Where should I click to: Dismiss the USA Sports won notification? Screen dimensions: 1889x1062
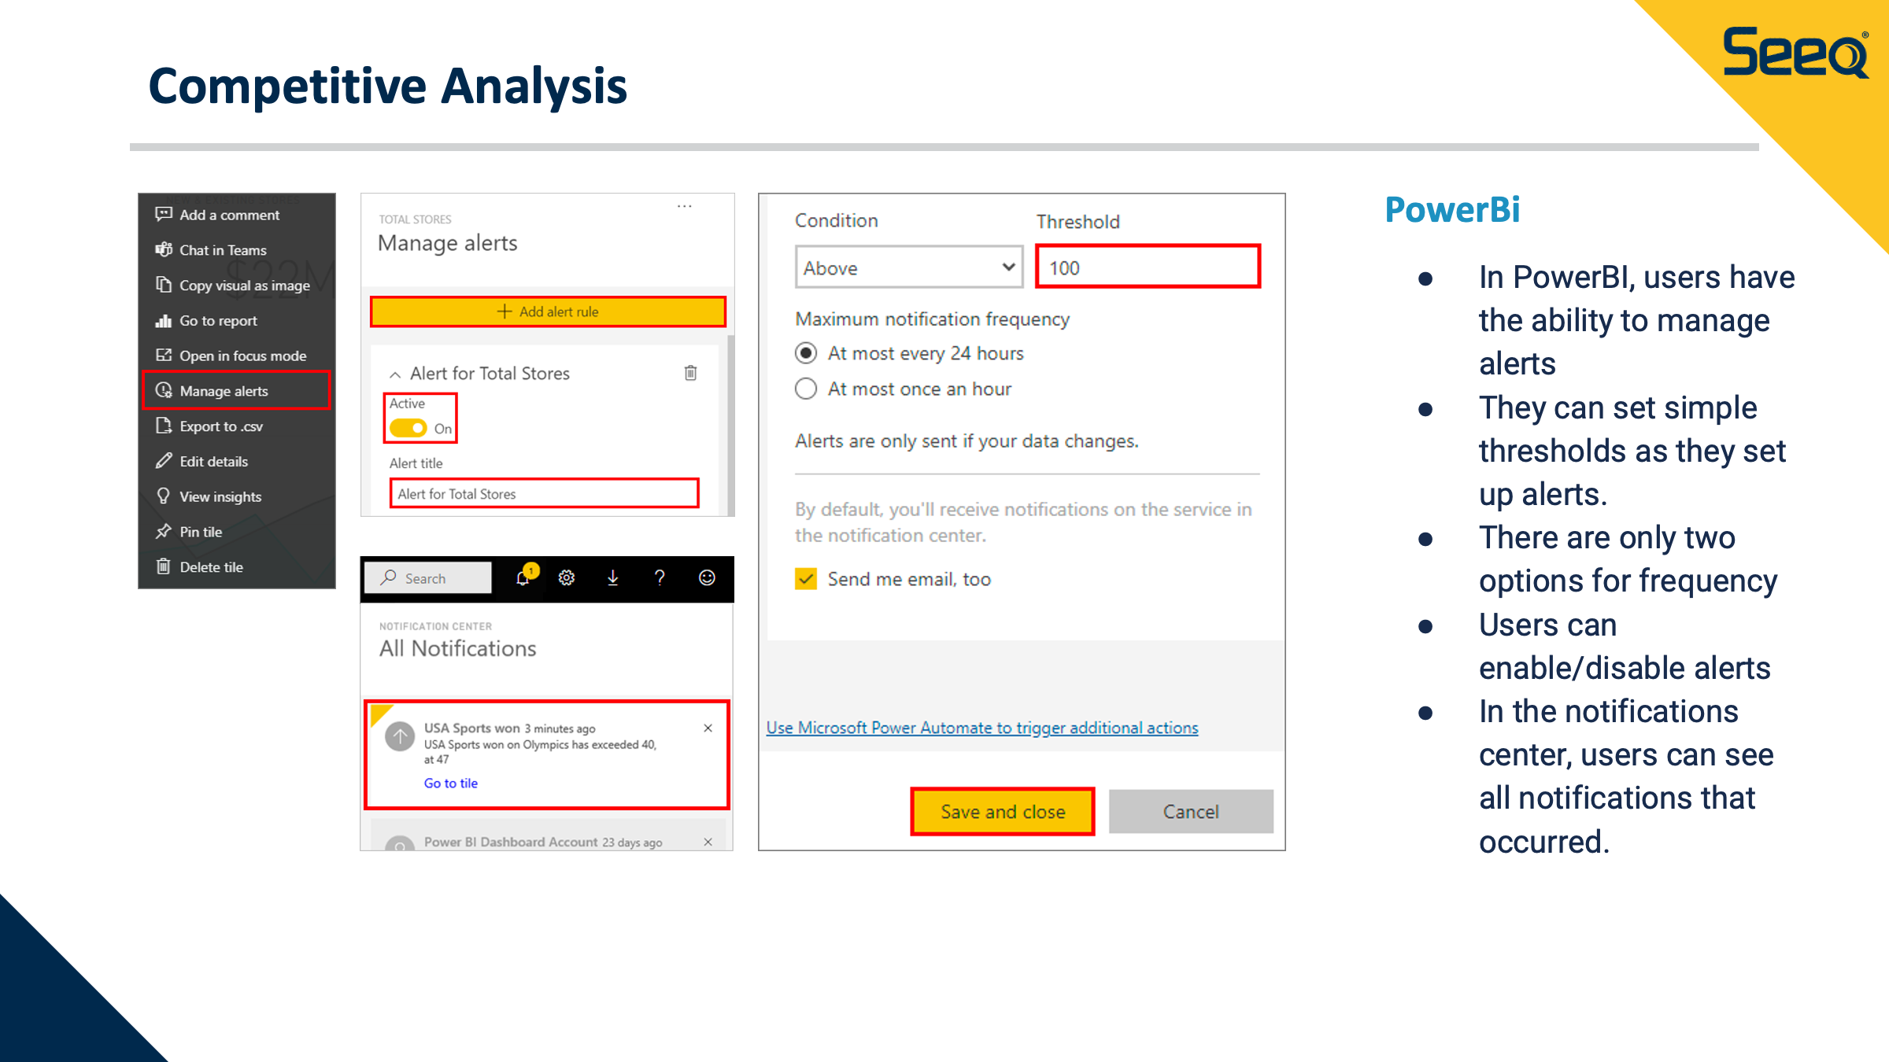click(x=708, y=728)
